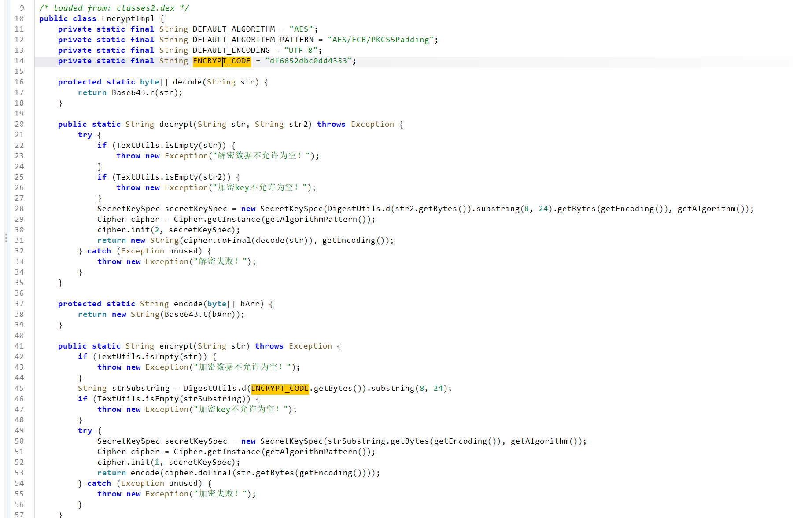
Task: Click highlighted ENCRYPT_CODE usage in encrypt method
Action: 280,389
